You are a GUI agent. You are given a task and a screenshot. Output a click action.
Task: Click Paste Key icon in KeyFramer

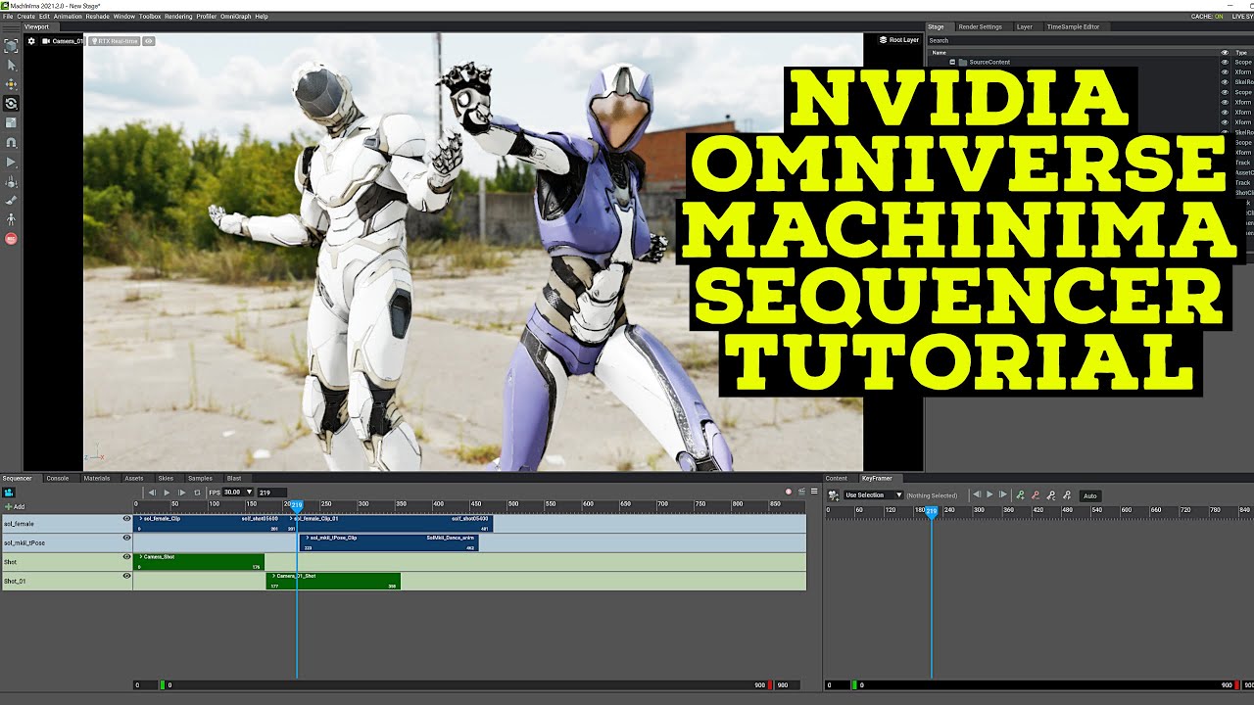tap(1067, 495)
